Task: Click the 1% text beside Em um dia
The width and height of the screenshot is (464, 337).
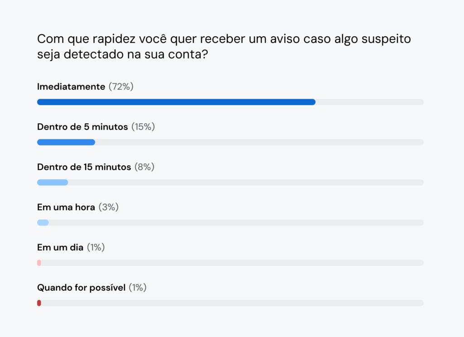Action: pos(96,247)
